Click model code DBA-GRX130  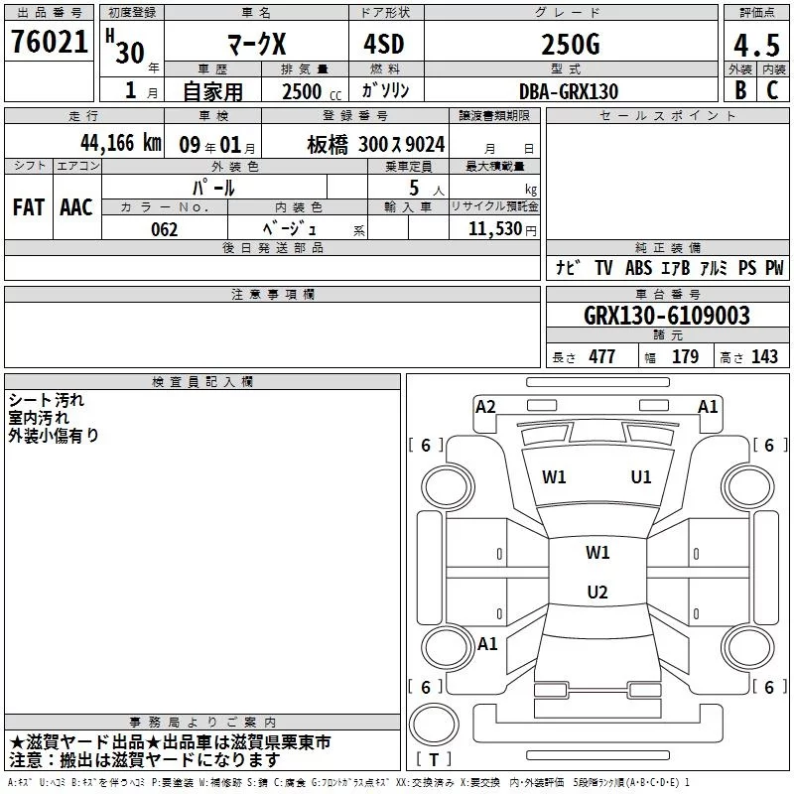coord(569,91)
